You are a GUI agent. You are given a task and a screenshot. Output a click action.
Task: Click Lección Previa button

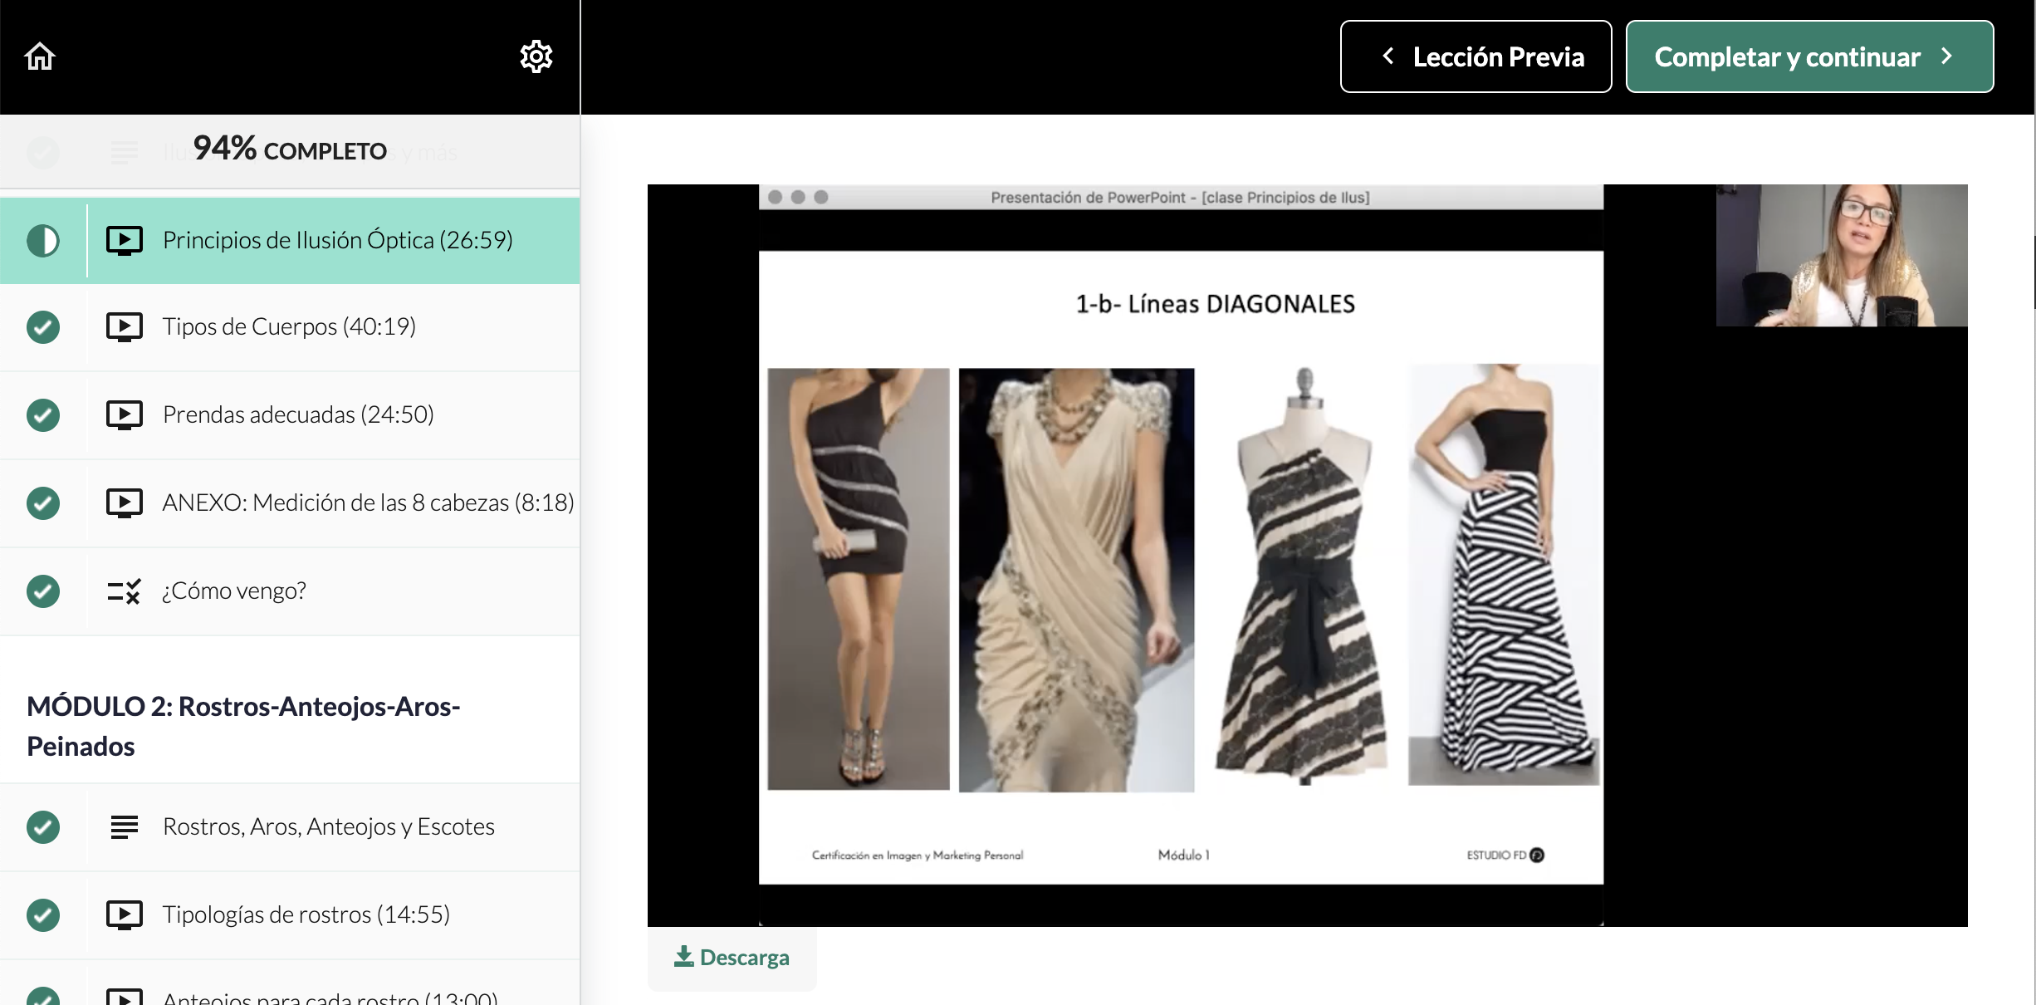[x=1476, y=56]
